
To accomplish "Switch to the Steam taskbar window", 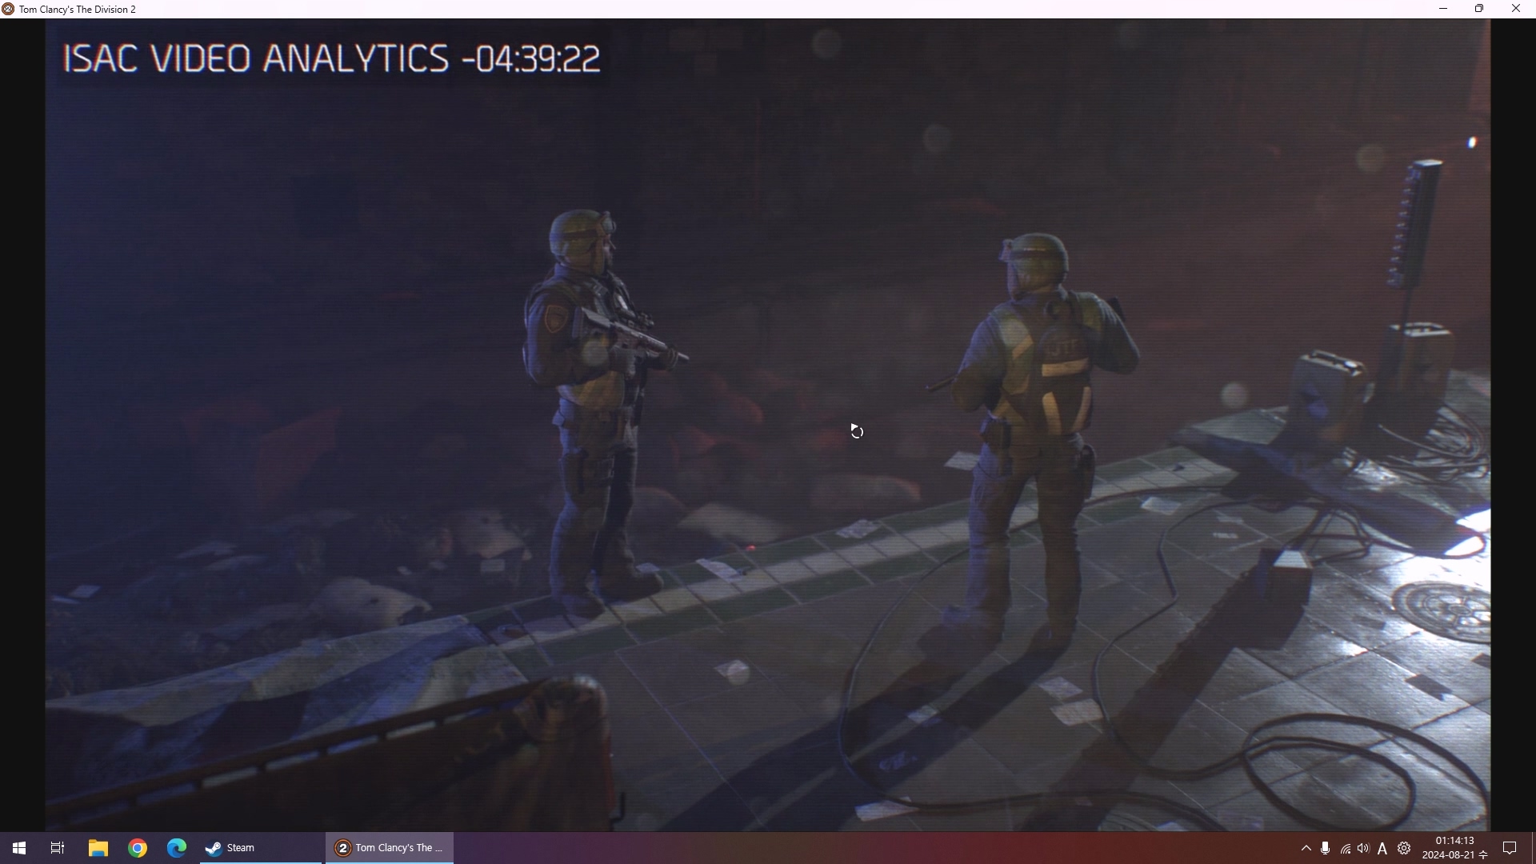I will [x=261, y=848].
